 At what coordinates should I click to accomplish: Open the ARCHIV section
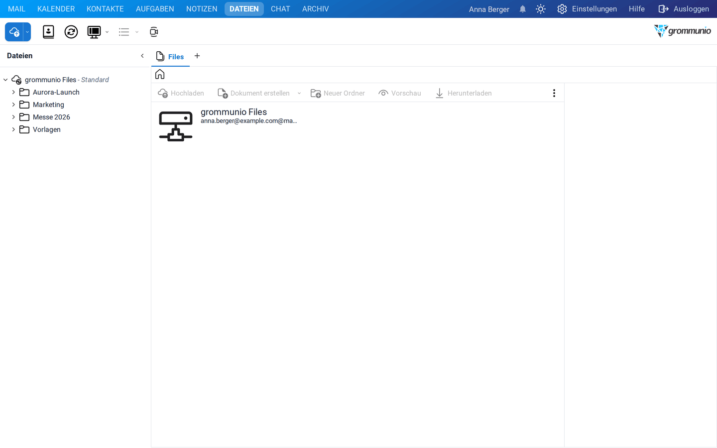[x=316, y=9]
